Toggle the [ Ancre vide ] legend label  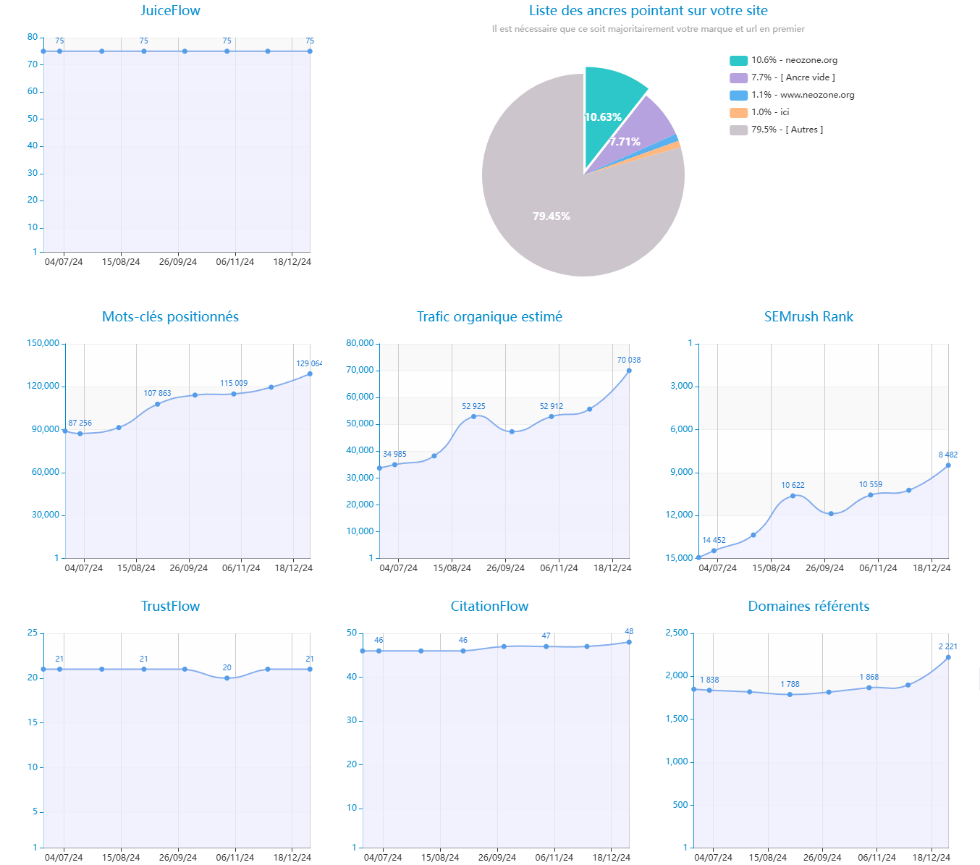[793, 77]
